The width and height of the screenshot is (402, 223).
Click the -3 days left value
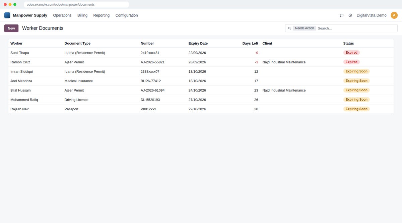(x=256, y=62)
